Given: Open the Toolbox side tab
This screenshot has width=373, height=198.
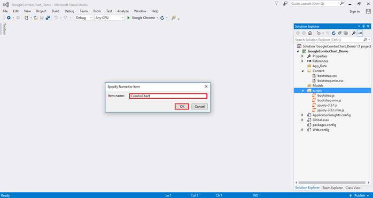Looking at the screenshot, I should click(4, 29).
